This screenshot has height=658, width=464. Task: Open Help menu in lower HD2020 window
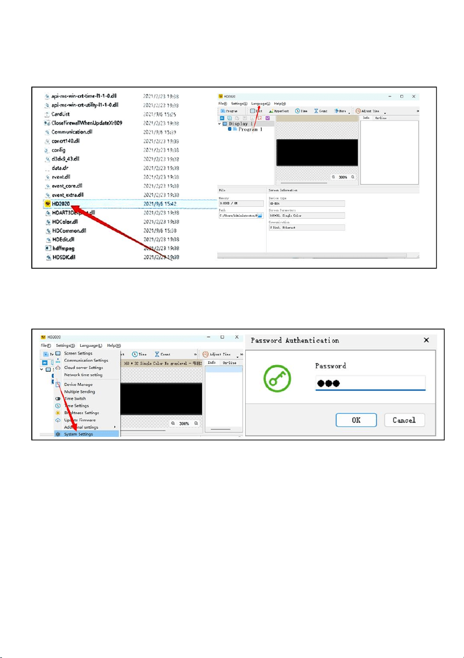[x=114, y=345]
